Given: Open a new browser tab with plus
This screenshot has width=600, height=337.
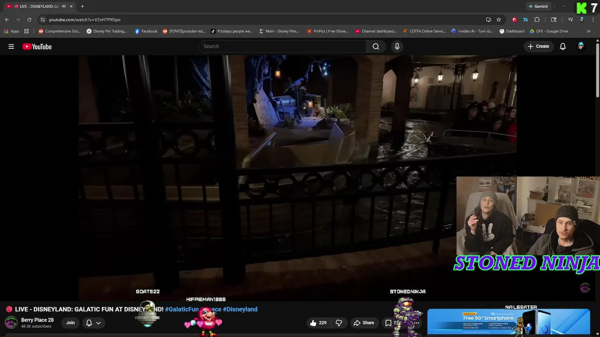Looking at the screenshot, I should (82, 6).
